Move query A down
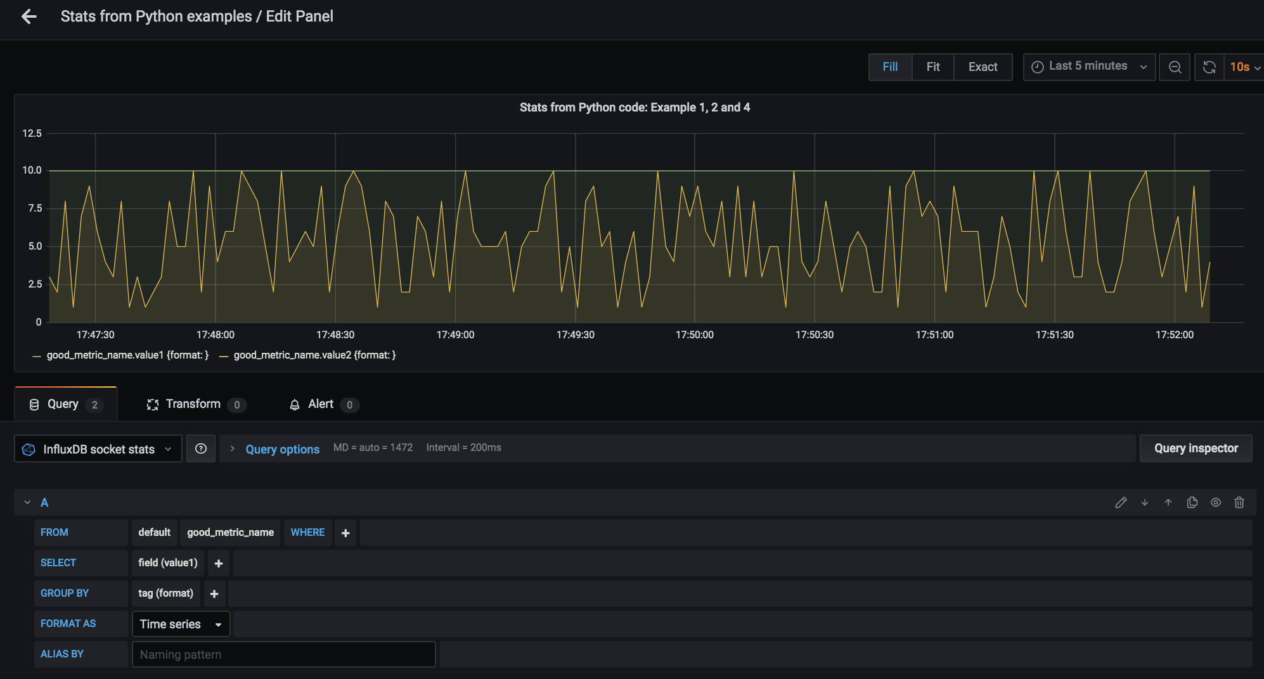Viewport: 1264px width, 679px height. (1145, 502)
